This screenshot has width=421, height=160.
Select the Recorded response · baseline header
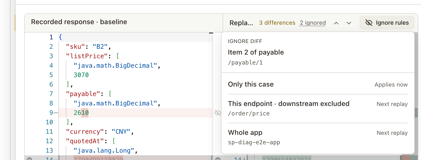pos(79,22)
